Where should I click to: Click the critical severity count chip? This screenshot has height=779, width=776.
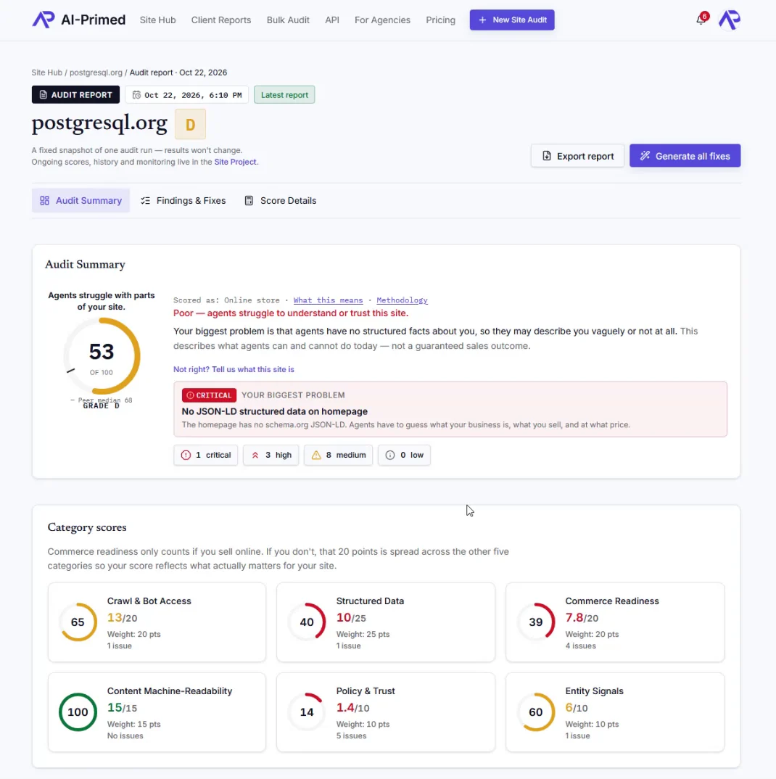point(206,455)
